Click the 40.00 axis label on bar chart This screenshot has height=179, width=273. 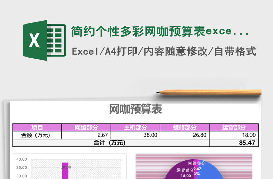[x=21, y=159]
